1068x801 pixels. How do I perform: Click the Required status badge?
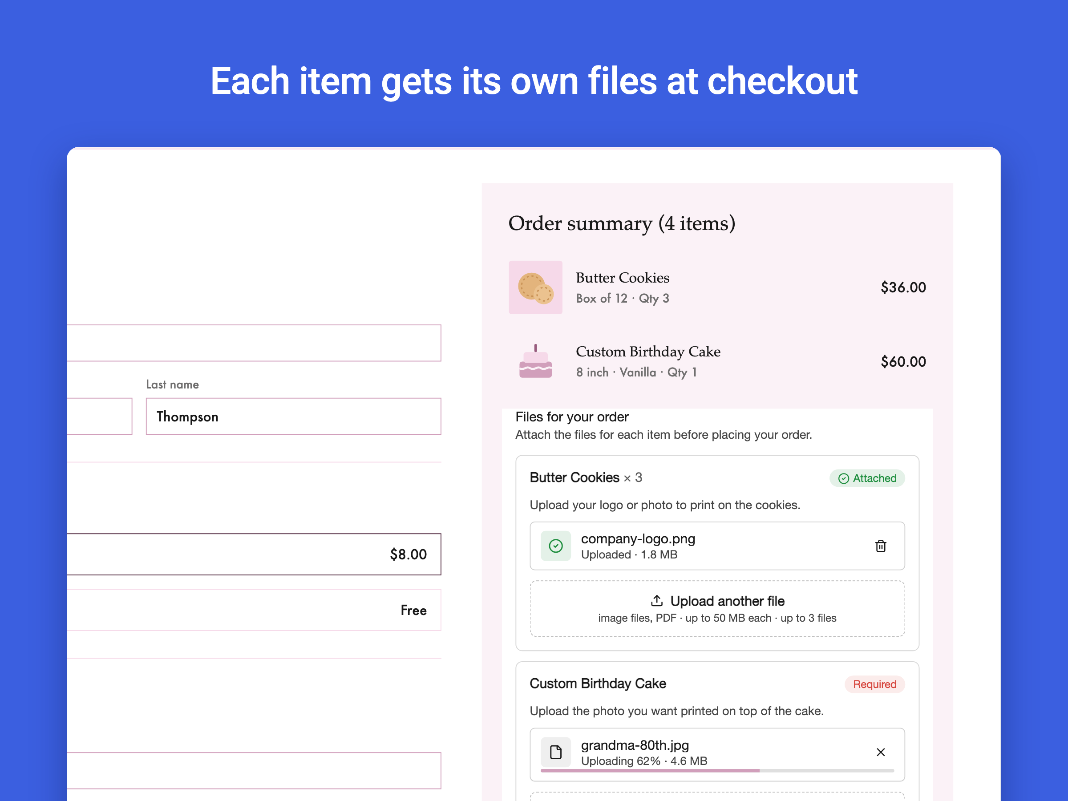point(874,684)
